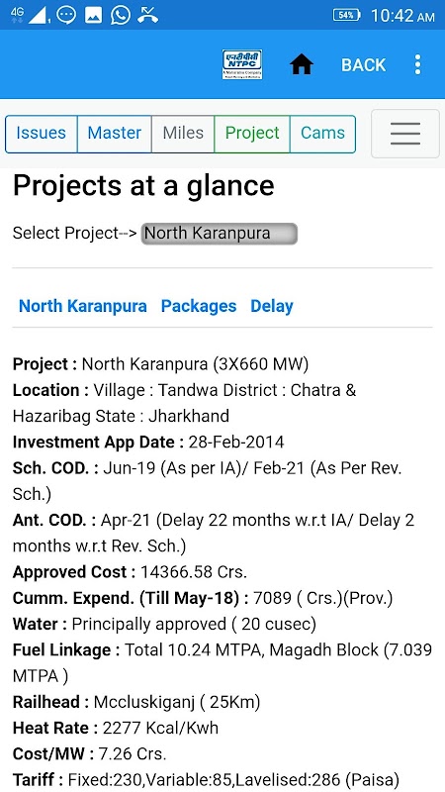445x792 pixels.
Task: Open the three-dot overflow menu
Action: pos(417,64)
